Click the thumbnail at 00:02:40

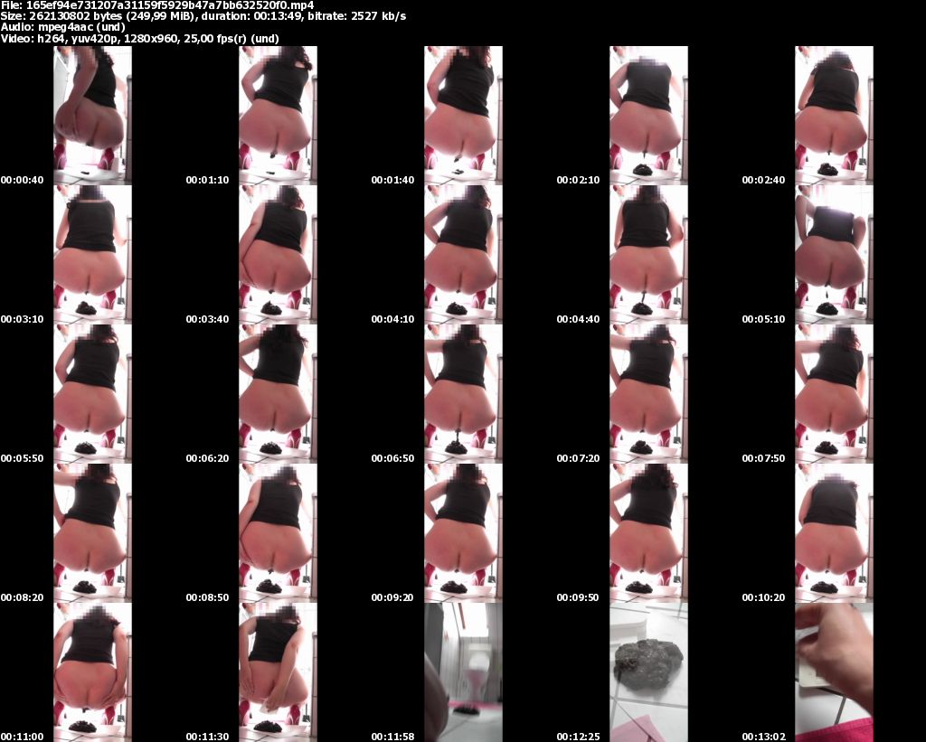(x=834, y=115)
